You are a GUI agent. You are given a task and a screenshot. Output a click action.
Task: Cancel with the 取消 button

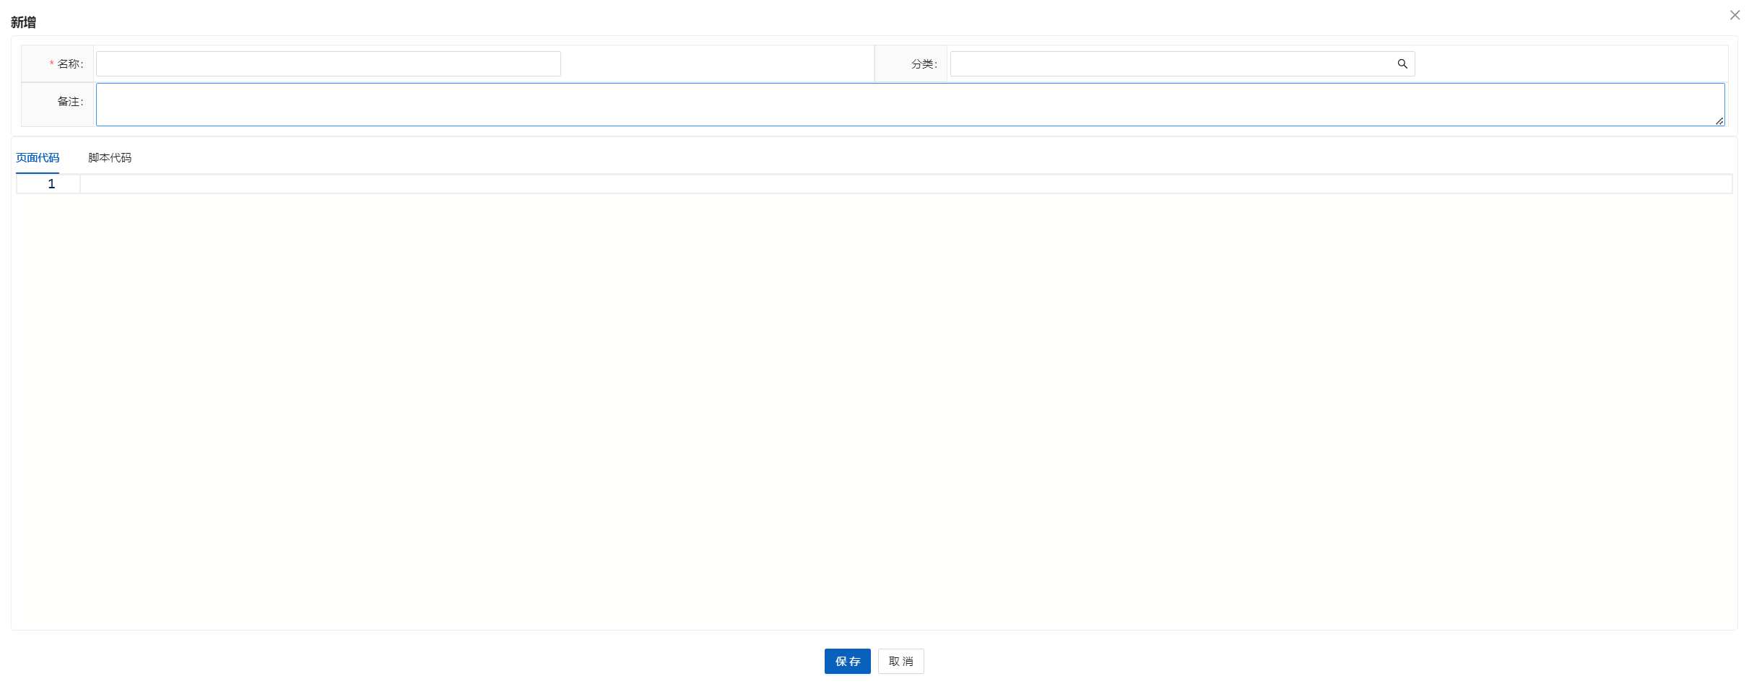click(x=900, y=661)
